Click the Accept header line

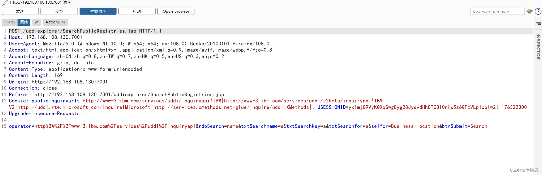pyautogui.click(x=140, y=50)
